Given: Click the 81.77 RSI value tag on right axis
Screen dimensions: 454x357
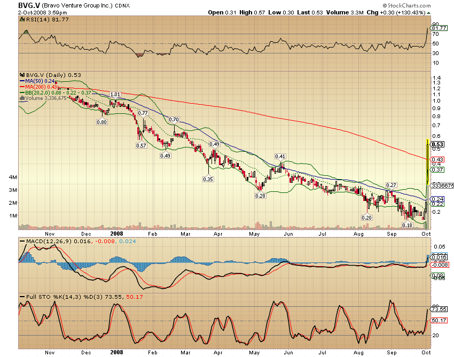Looking at the screenshot, I should point(439,28).
